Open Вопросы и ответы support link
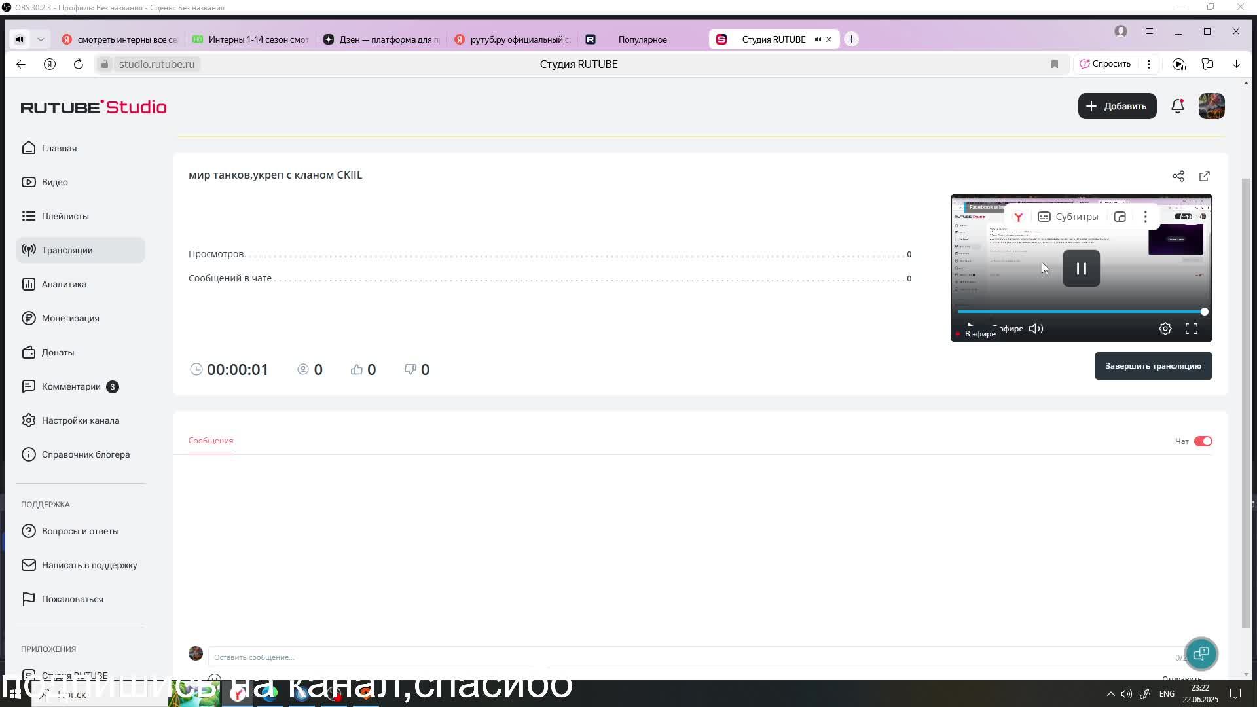This screenshot has height=707, width=1257. point(80,531)
